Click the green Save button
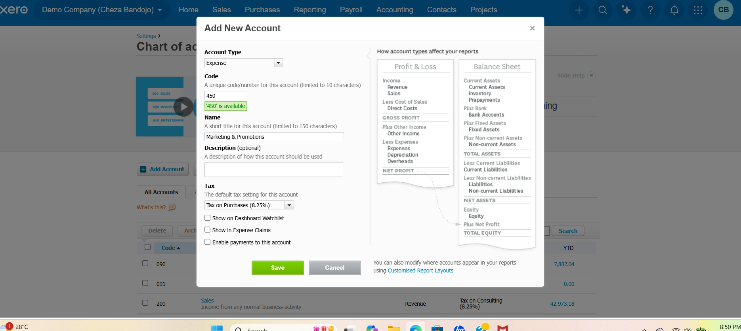The image size is (741, 331). [x=278, y=268]
